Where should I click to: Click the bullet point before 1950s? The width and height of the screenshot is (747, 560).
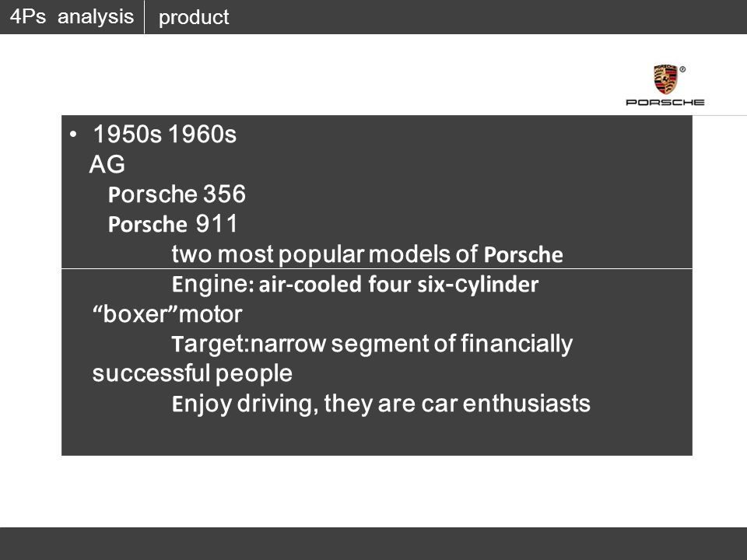[73, 135]
